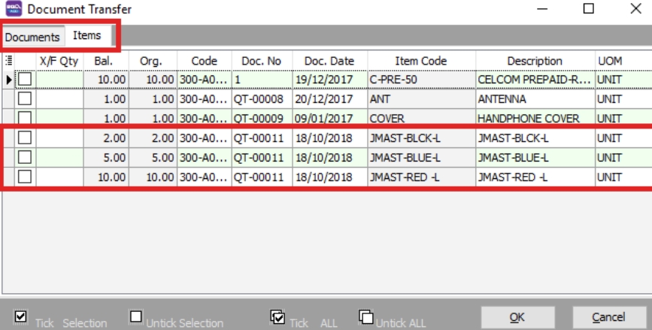Tick checkbox for JMAST-BLCK-L row
Screen dimensions: 652x330
pyautogui.click(x=26, y=138)
